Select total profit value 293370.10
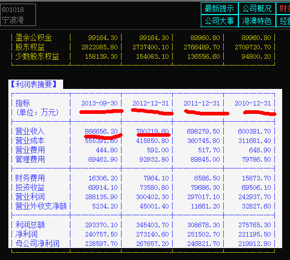Screen dimensions: 290x260 [x=101, y=225]
